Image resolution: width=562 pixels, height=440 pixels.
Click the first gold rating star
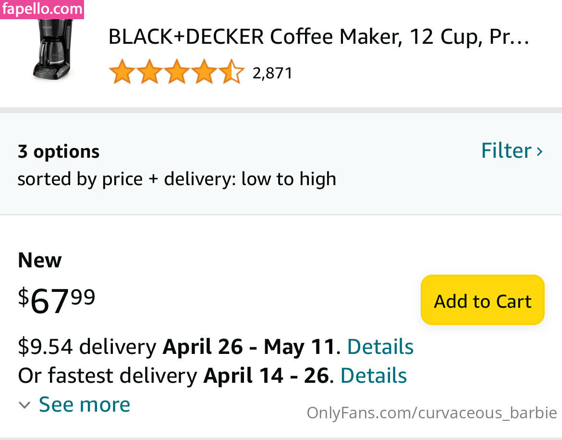pos(122,72)
